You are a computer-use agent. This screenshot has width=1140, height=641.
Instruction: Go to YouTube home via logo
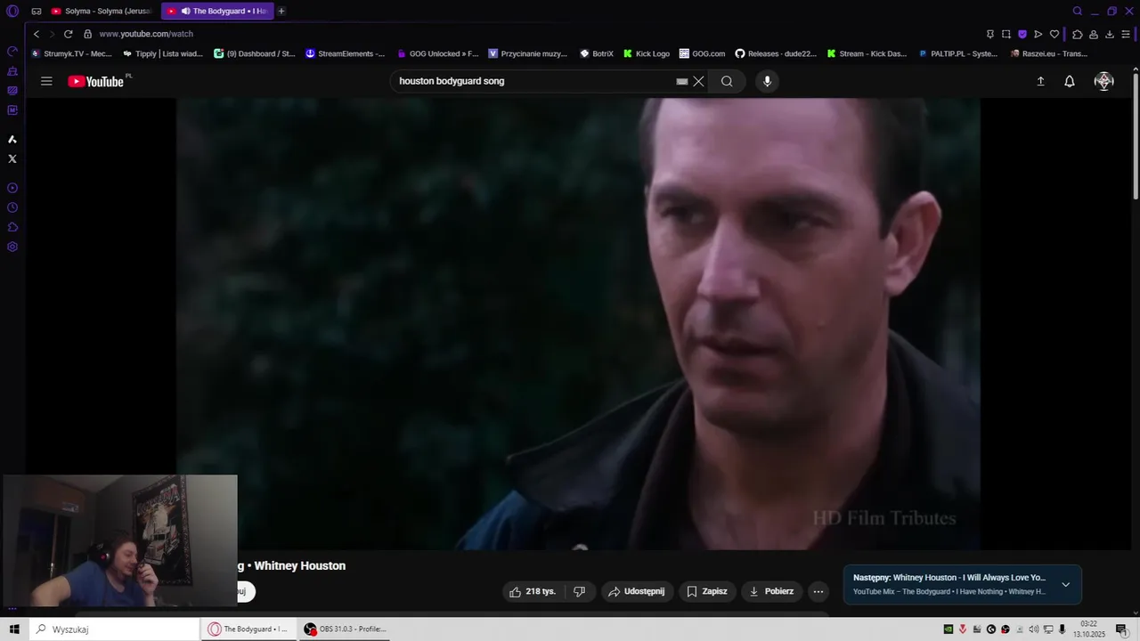[x=96, y=81]
